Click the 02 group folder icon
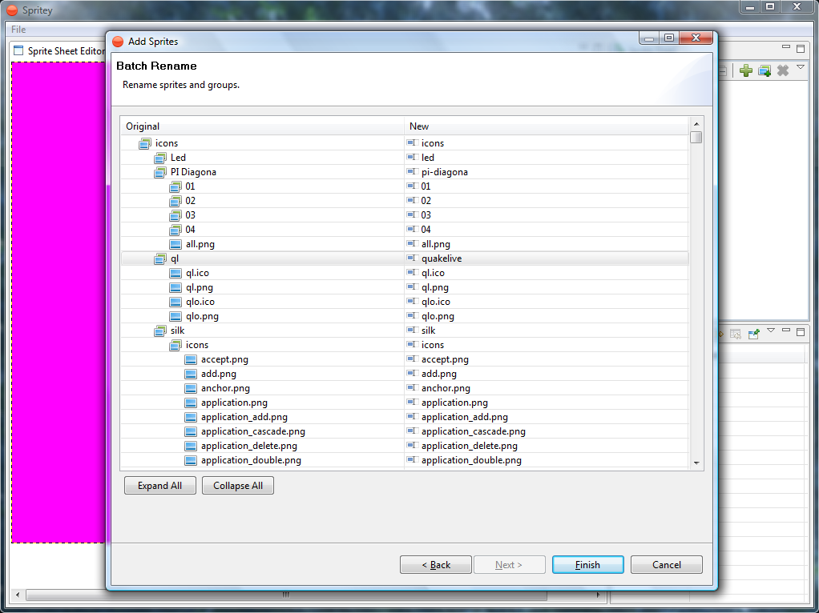This screenshot has height=613, width=819. click(x=175, y=201)
